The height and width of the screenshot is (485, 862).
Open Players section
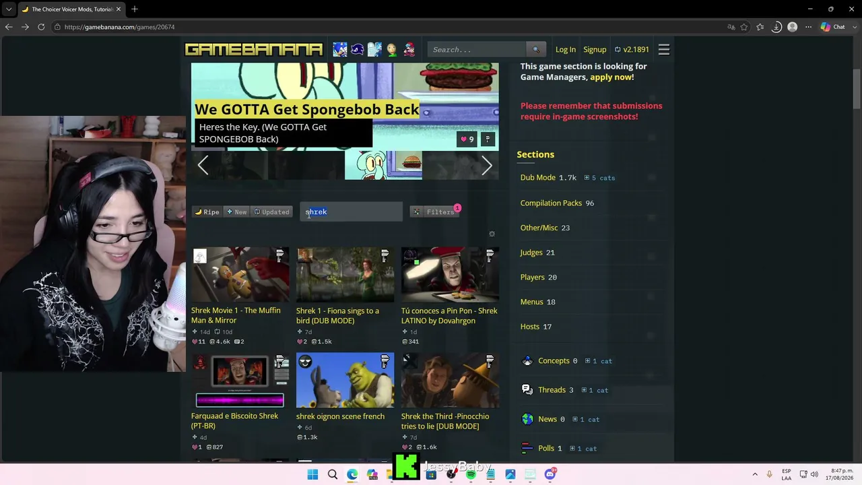coord(532,278)
